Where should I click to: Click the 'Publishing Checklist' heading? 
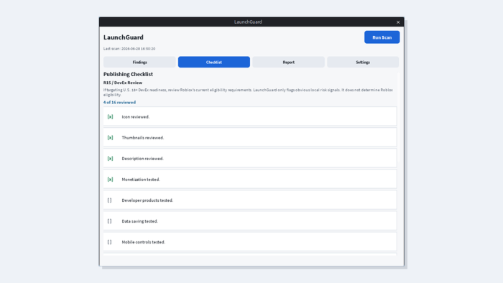pyautogui.click(x=128, y=74)
